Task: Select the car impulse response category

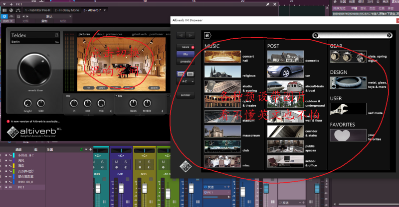Action: pos(285,72)
